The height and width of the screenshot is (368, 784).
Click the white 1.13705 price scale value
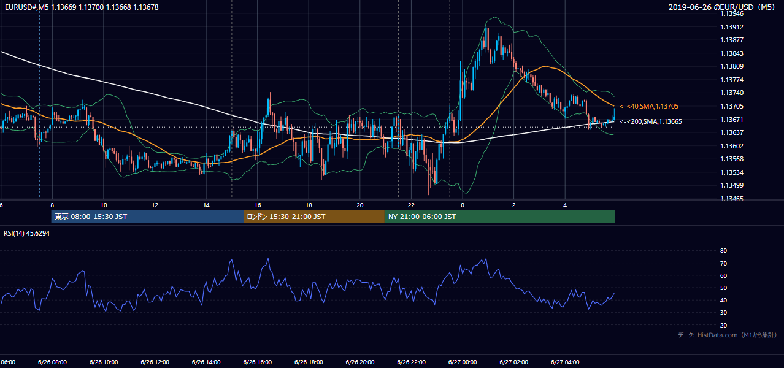click(731, 106)
